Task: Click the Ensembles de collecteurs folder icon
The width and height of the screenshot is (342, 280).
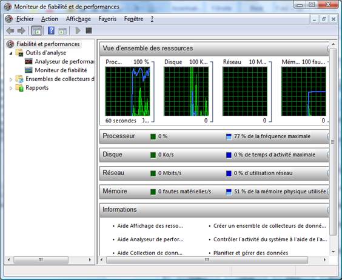Action: point(19,79)
